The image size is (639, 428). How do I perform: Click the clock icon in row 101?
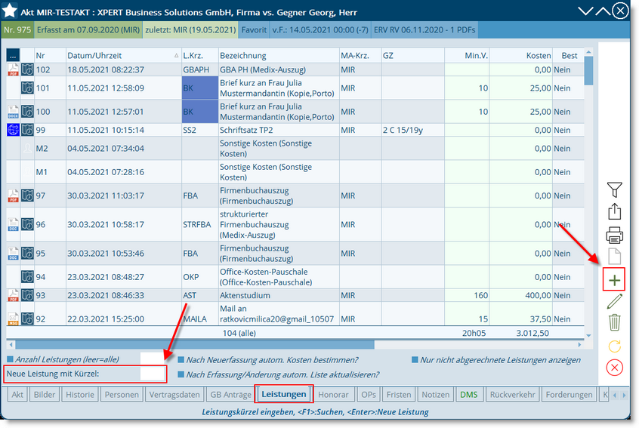click(x=27, y=88)
